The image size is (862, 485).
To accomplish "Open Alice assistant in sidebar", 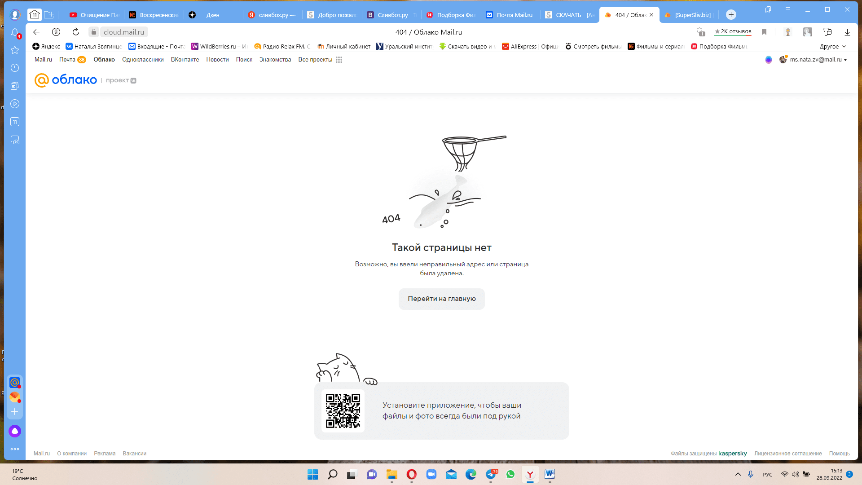I will pyautogui.click(x=15, y=431).
